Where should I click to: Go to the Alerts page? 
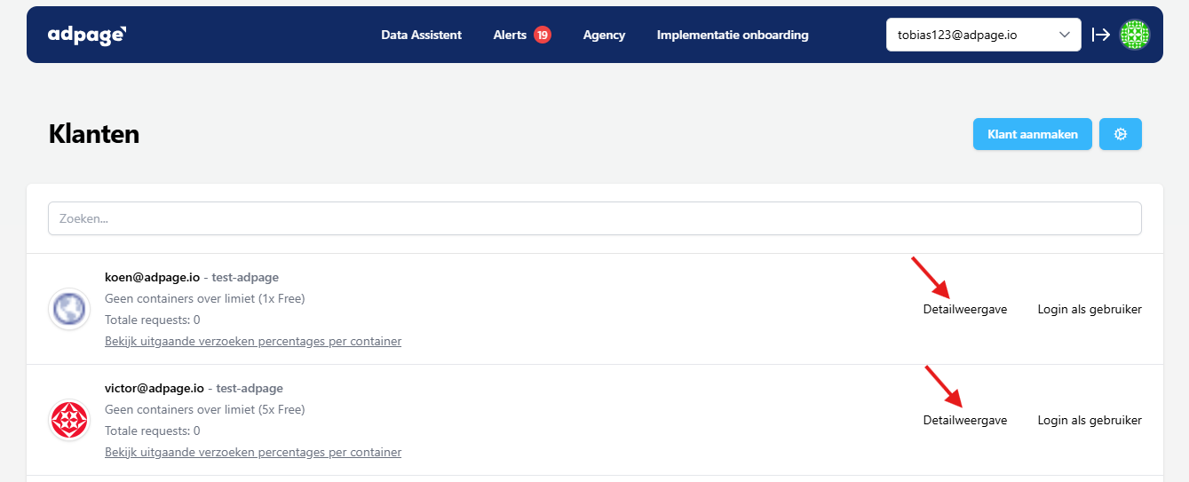[x=510, y=36]
